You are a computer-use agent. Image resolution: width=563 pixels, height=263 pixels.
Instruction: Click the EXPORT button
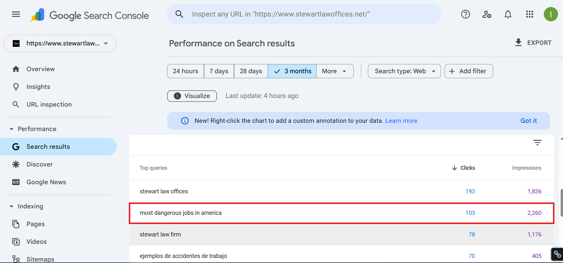pyautogui.click(x=533, y=43)
